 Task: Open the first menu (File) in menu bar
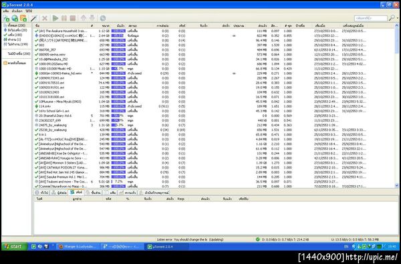[x=5, y=11]
